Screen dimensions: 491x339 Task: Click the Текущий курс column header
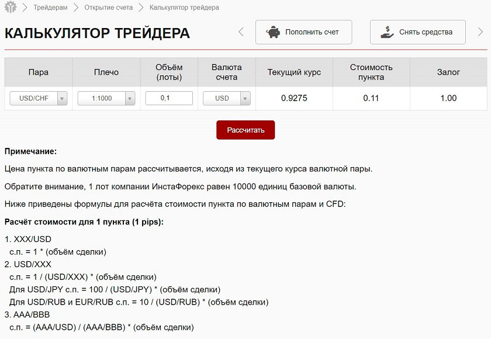(294, 72)
